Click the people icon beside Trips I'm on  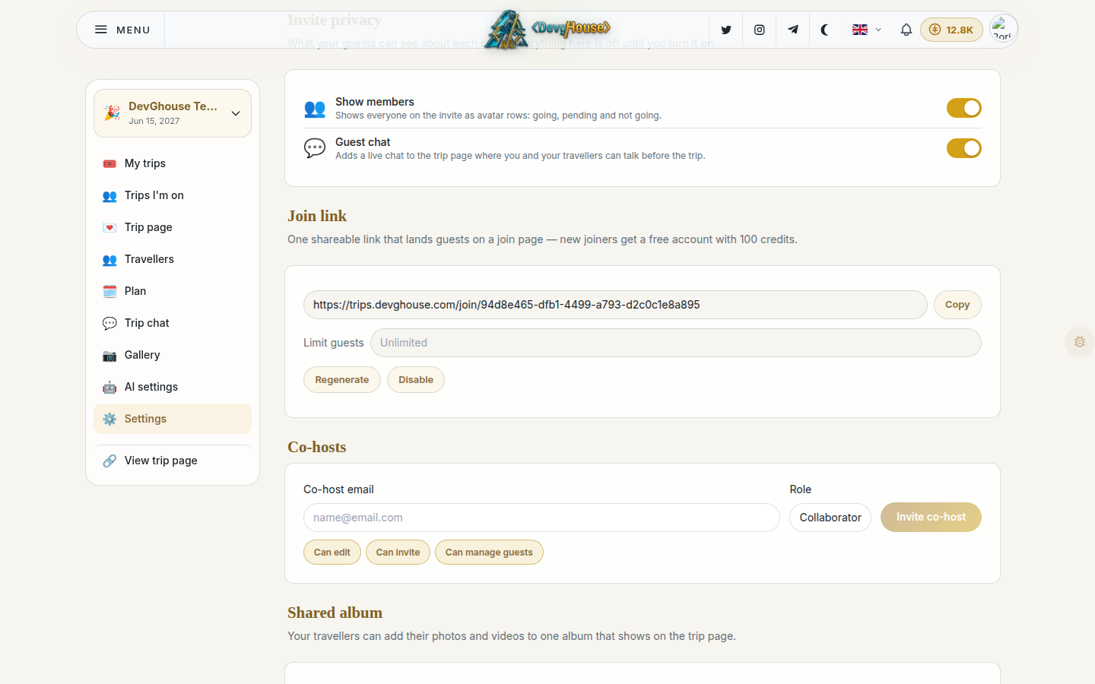(x=109, y=195)
